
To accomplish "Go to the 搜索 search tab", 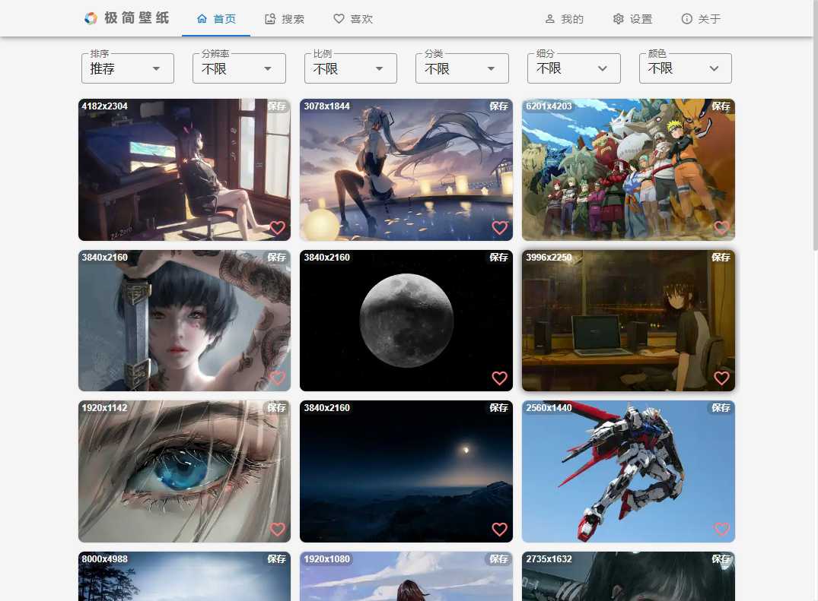I will 285,19.
